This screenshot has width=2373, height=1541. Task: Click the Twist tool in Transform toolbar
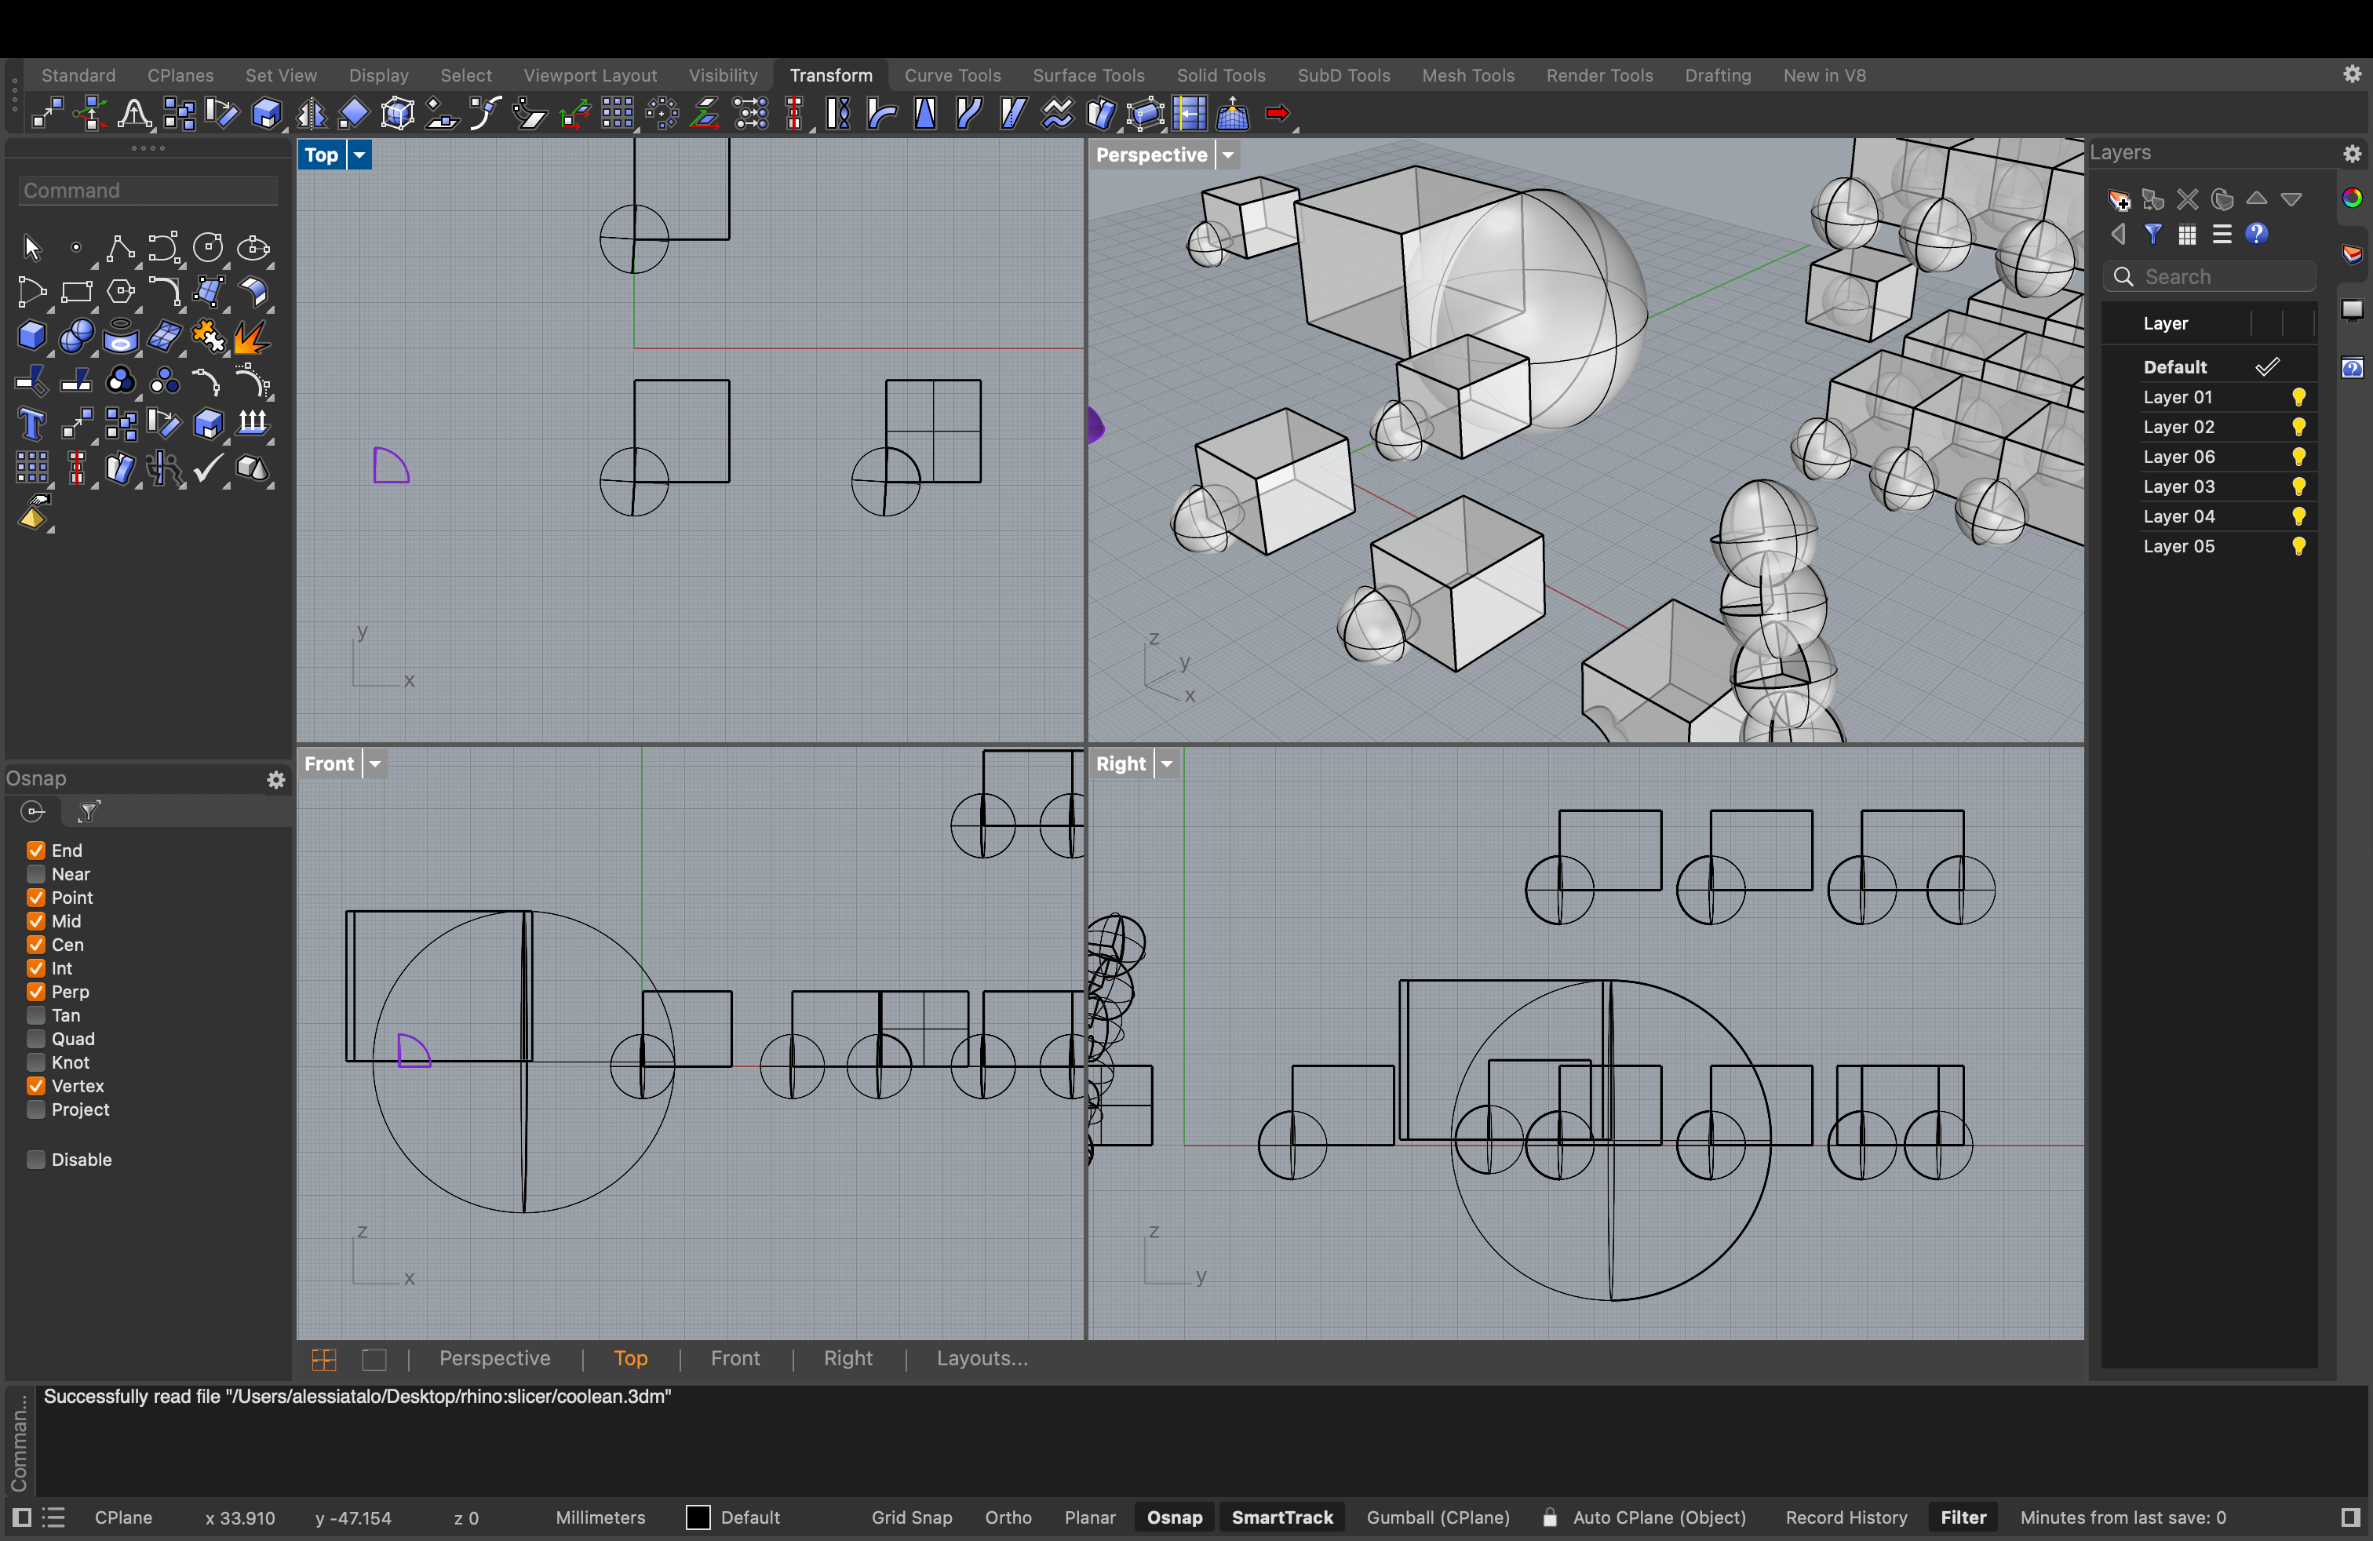(837, 114)
